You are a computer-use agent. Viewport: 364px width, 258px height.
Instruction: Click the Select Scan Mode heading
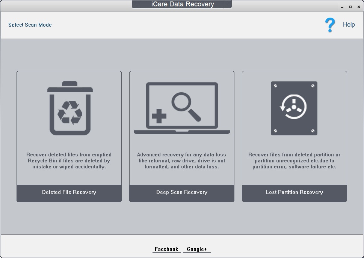click(x=30, y=25)
